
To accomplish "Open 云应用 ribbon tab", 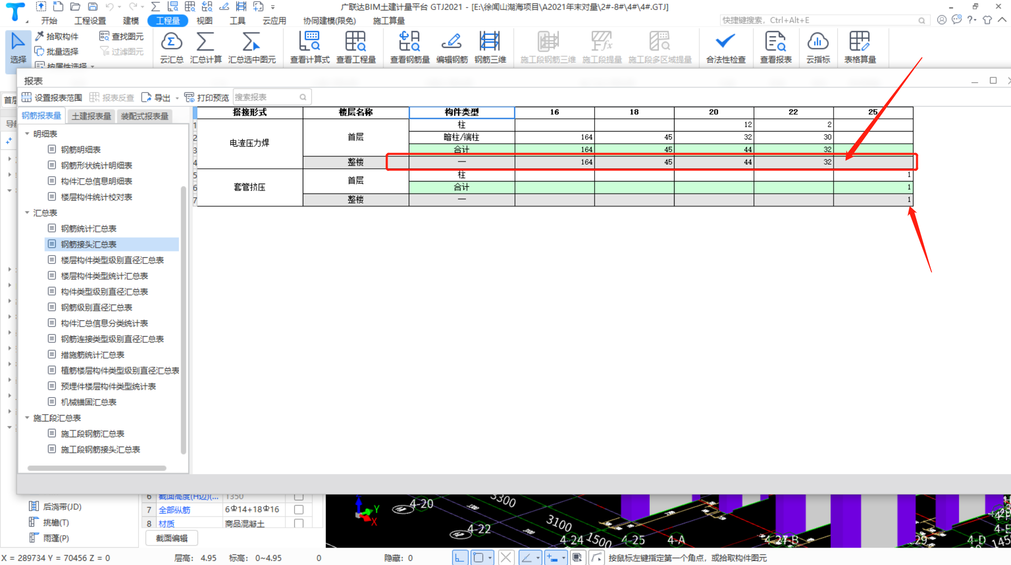I will tap(274, 21).
